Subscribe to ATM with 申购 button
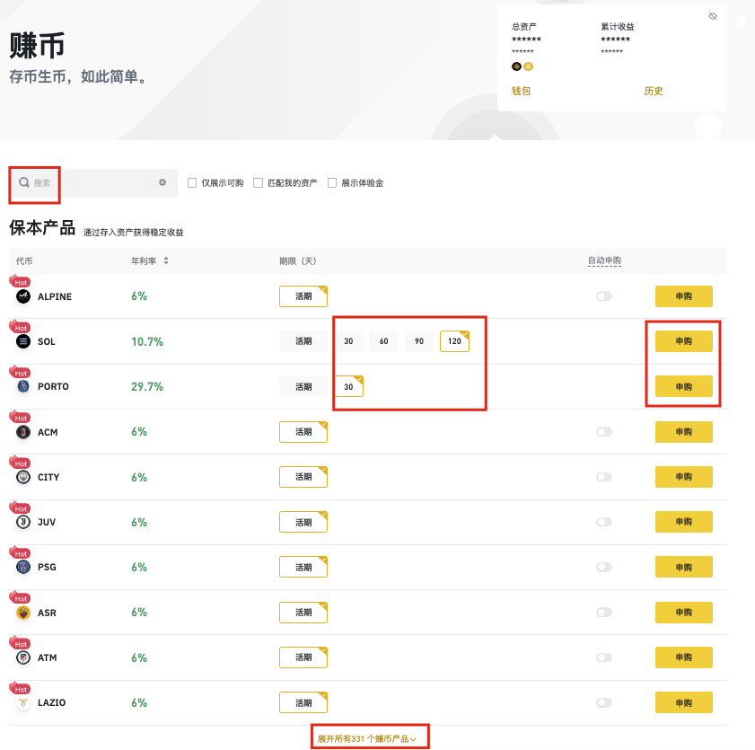Image resolution: width=755 pixels, height=750 pixels. [x=684, y=657]
